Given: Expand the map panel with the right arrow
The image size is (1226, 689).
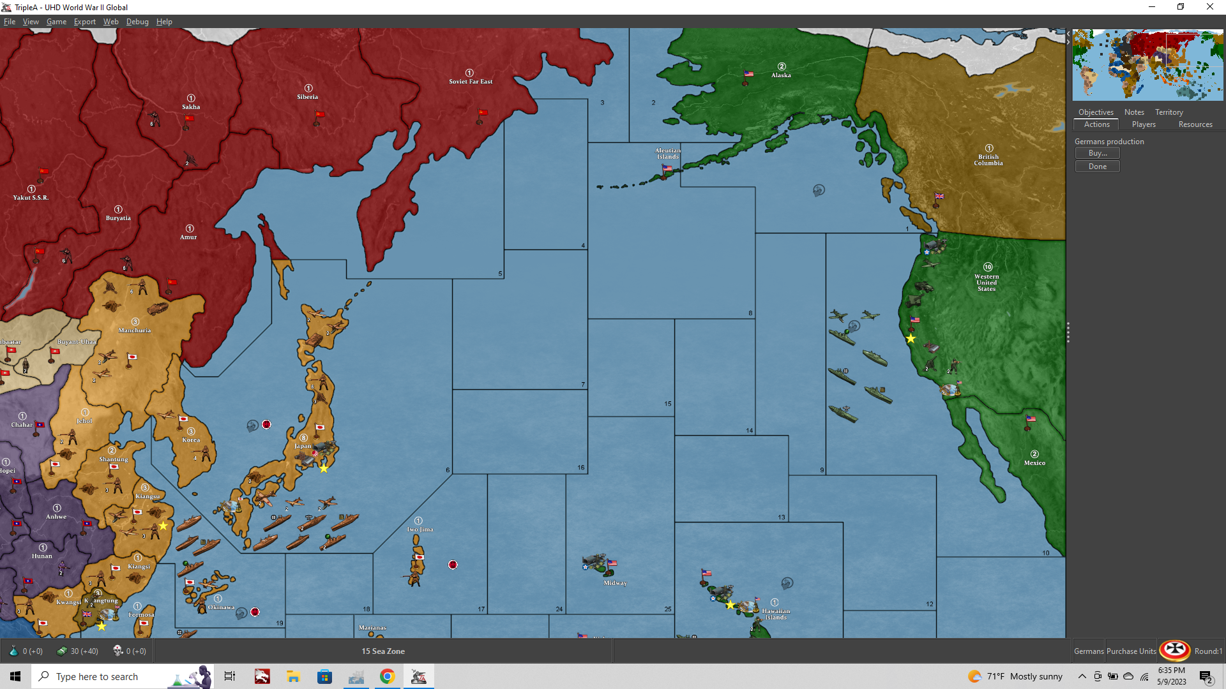Looking at the screenshot, I should (x=1068, y=42).
